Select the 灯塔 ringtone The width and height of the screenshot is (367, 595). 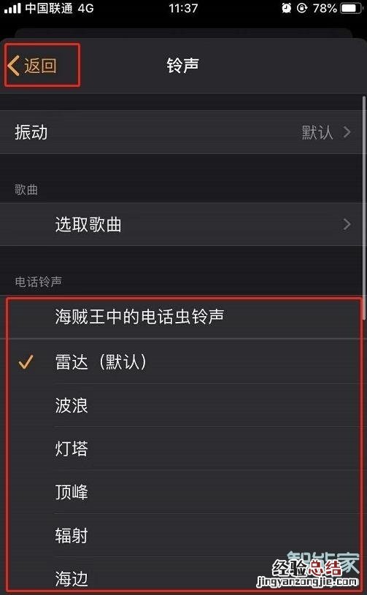point(184,448)
